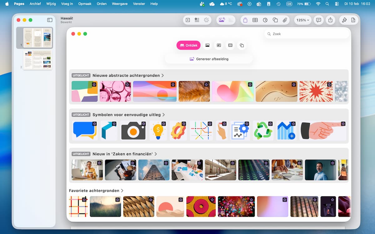Open the 125% zoom dropdown
This screenshot has height=234, width=375.
point(302,20)
